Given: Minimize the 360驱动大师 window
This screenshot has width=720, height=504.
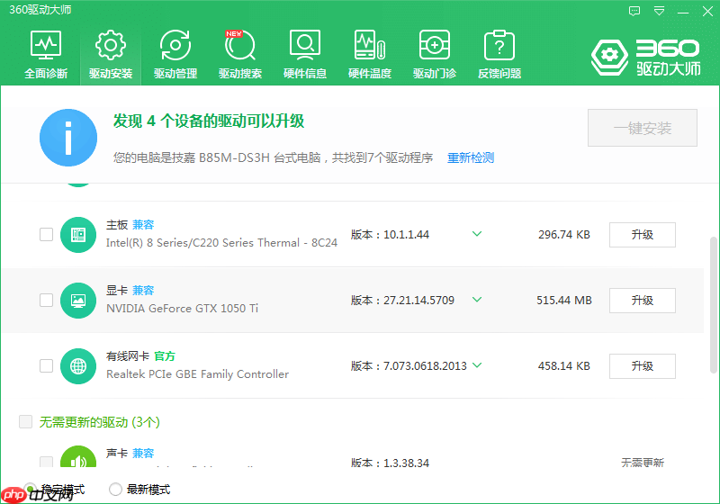Looking at the screenshot, I should tap(683, 12).
